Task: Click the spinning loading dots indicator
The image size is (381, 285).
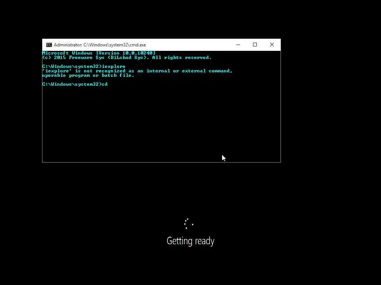Action: click(189, 224)
